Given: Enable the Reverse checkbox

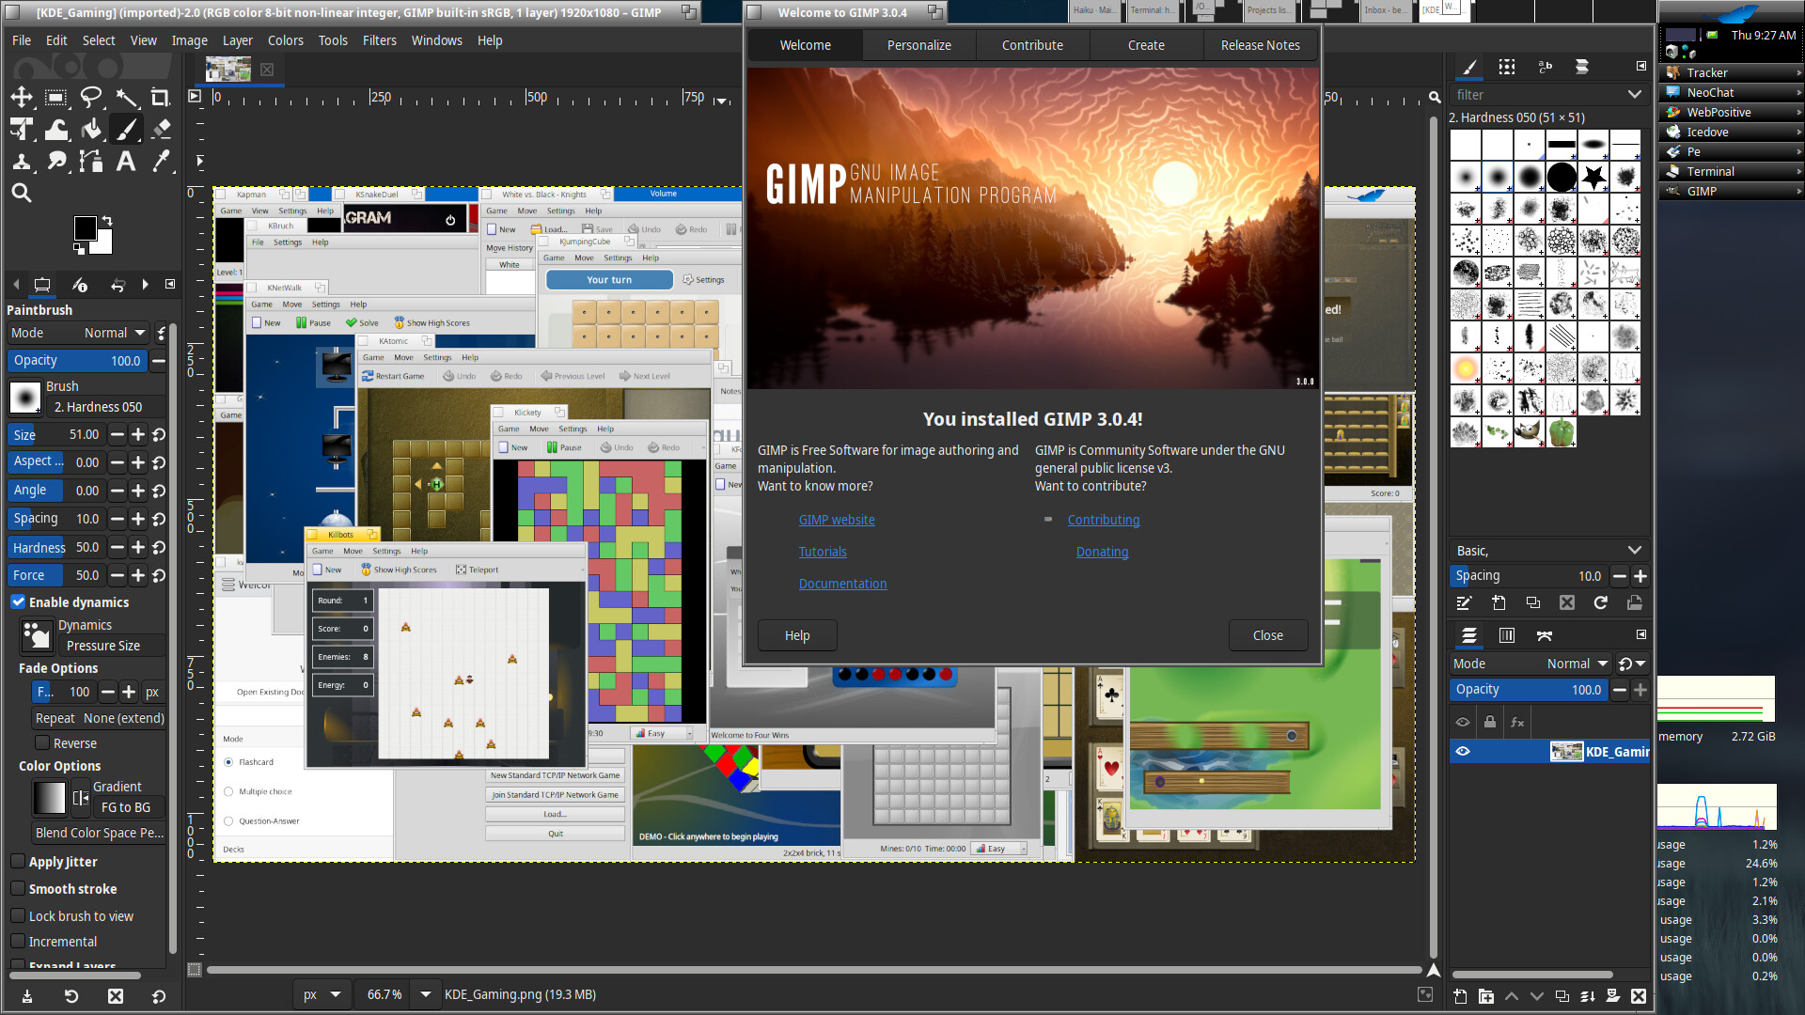Looking at the screenshot, I should pos(41,742).
